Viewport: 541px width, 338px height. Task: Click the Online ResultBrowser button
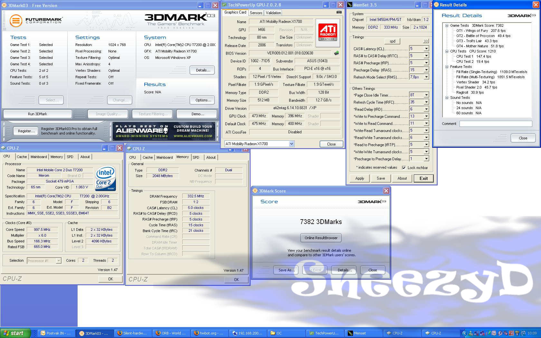pyautogui.click(x=321, y=238)
